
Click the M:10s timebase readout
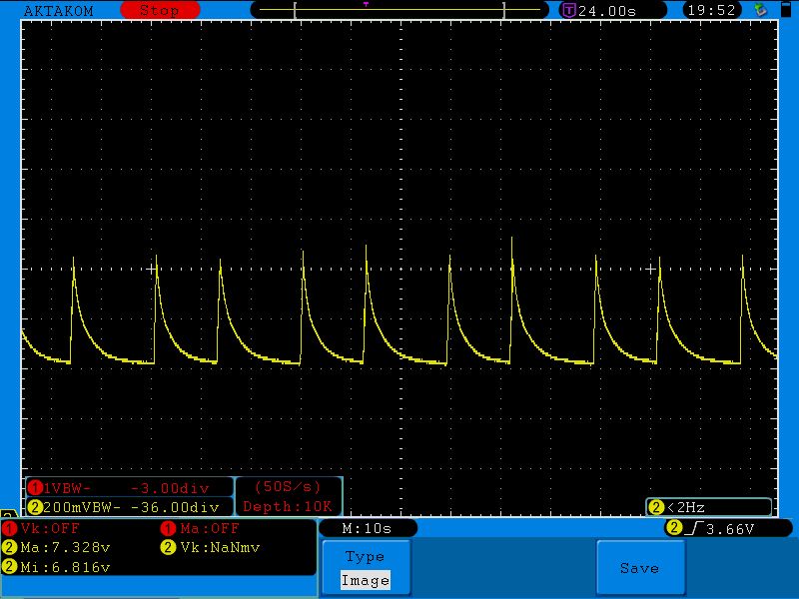(x=367, y=528)
